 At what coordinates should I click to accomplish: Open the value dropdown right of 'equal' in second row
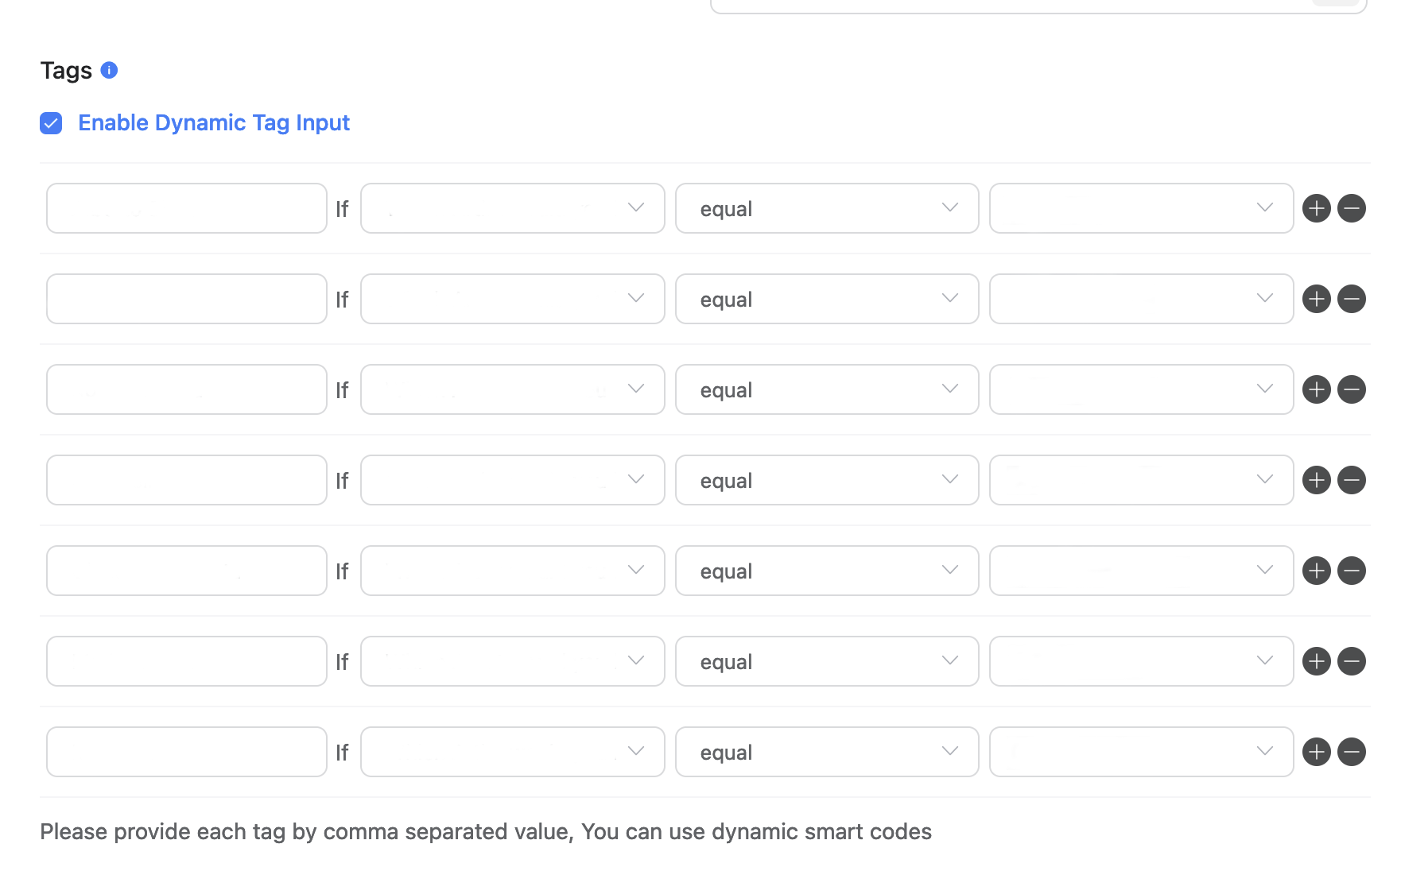[1142, 299]
